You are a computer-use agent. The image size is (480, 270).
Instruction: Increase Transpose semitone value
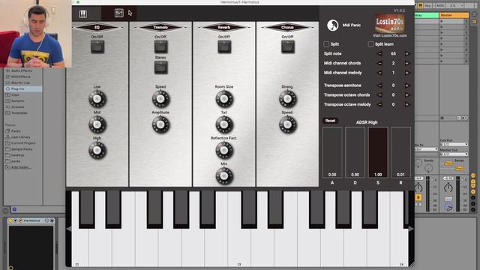coord(406,85)
